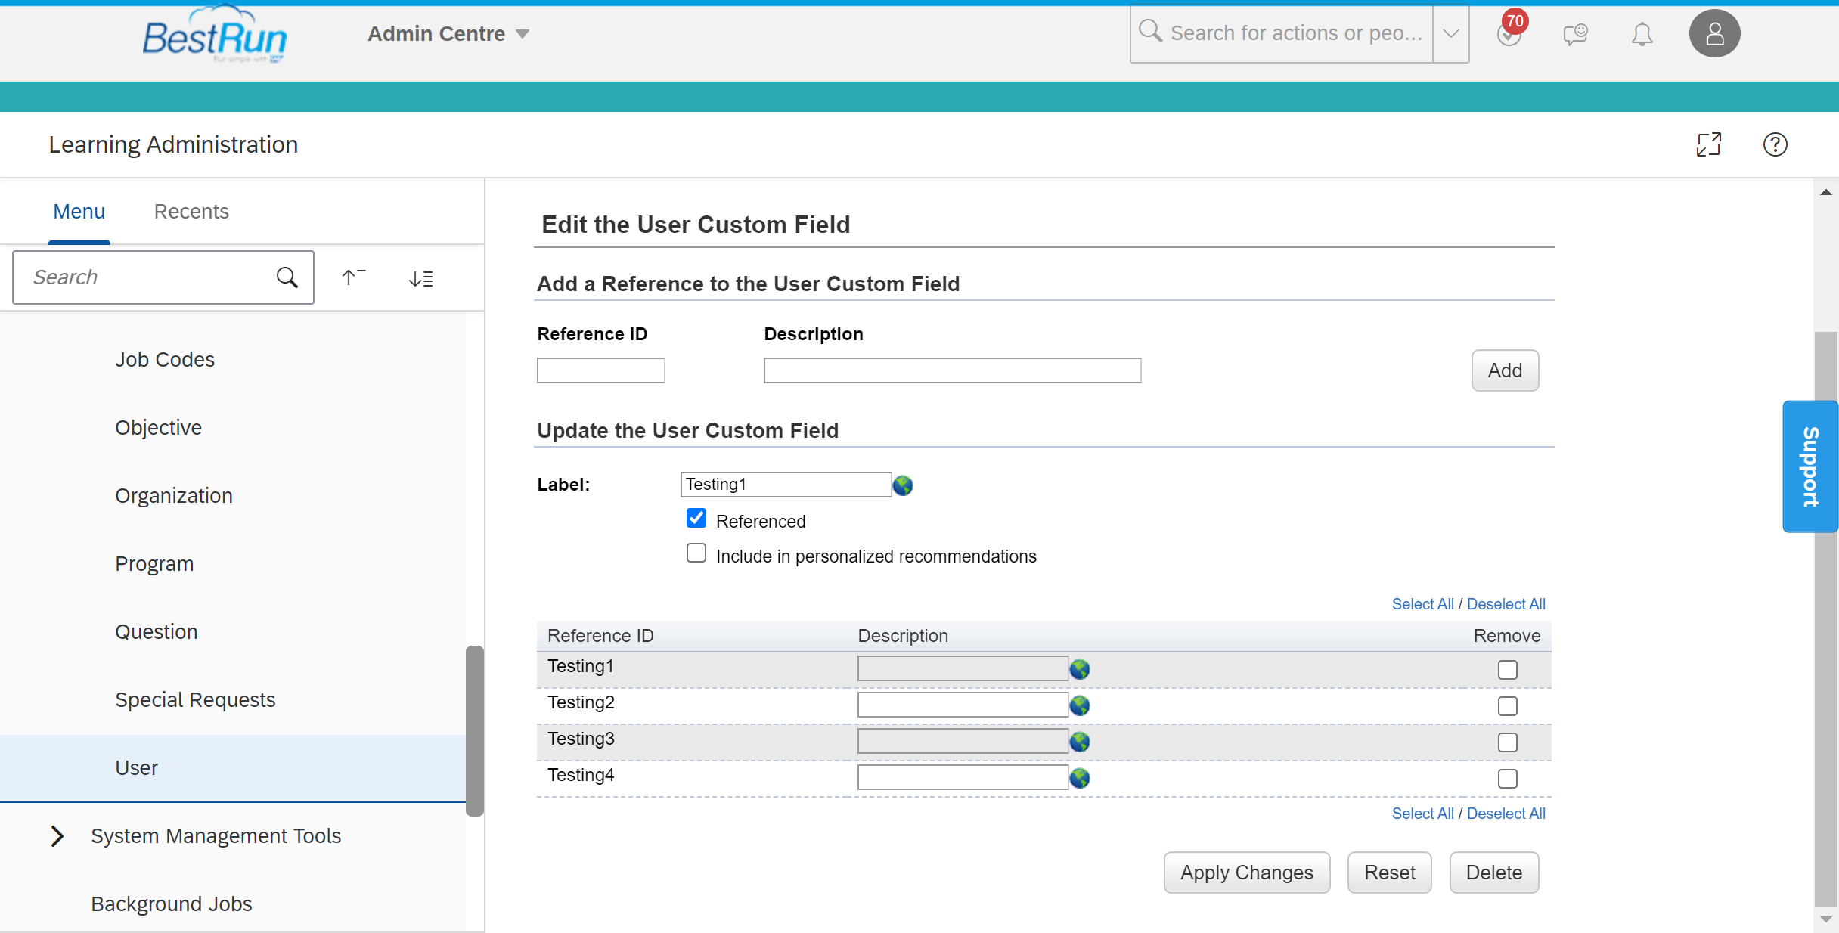Viewport: 1839px width, 933px height.
Task: Check Remove box for Testing2
Action: 1508,706
